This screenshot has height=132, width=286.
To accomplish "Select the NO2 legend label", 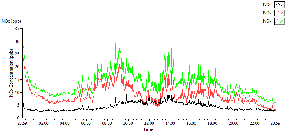I will click(x=267, y=13).
